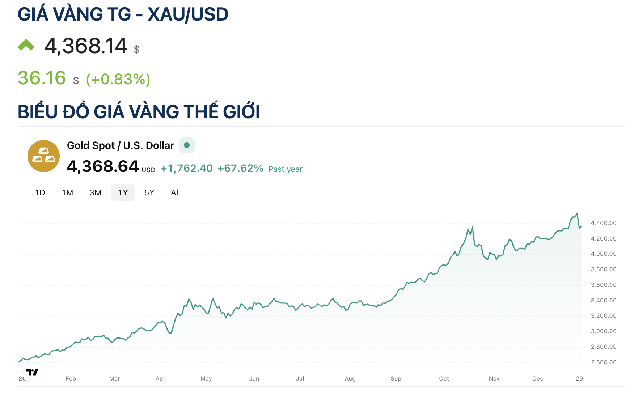Show the 5Y chart range
Image resolution: width=642 pixels, height=395 pixels.
[x=149, y=192]
